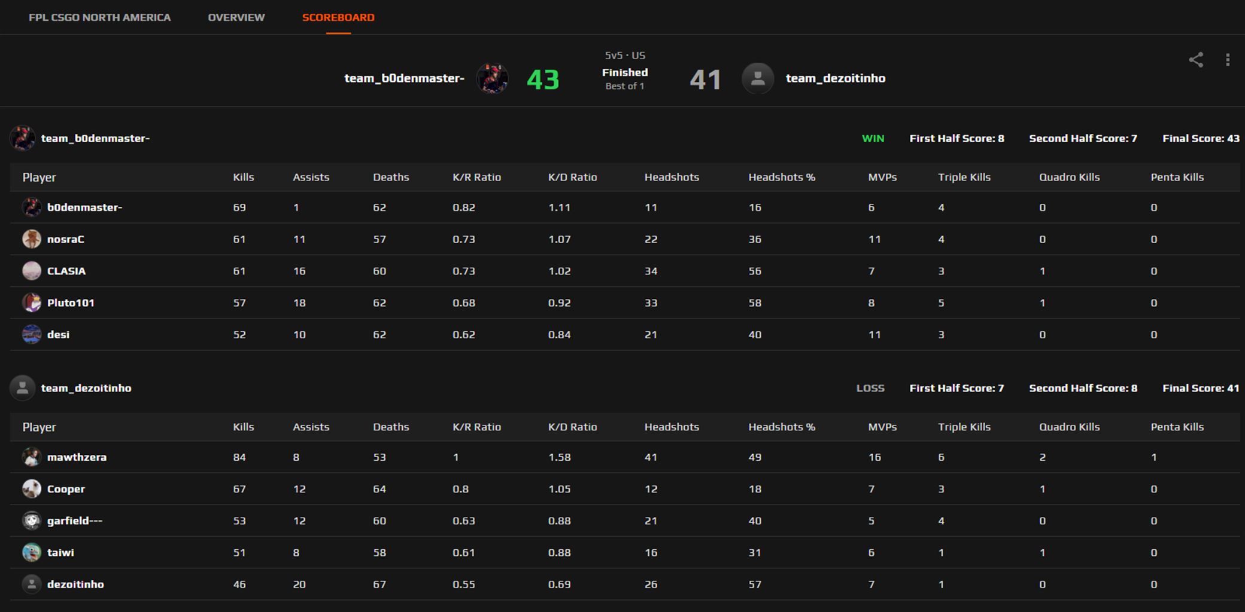The width and height of the screenshot is (1245, 612).
Task: Open nosraC player profile name
Action: point(66,239)
